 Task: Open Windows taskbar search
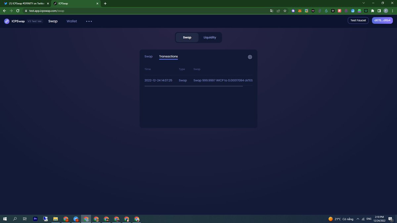tap(15, 219)
